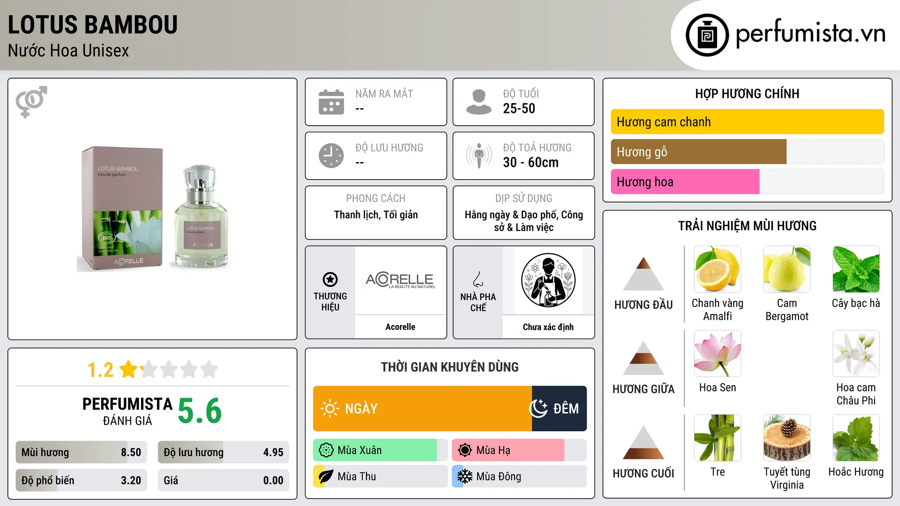
Task: Click the Thanh lịch, Tối giản style text
Action: tap(376, 214)
